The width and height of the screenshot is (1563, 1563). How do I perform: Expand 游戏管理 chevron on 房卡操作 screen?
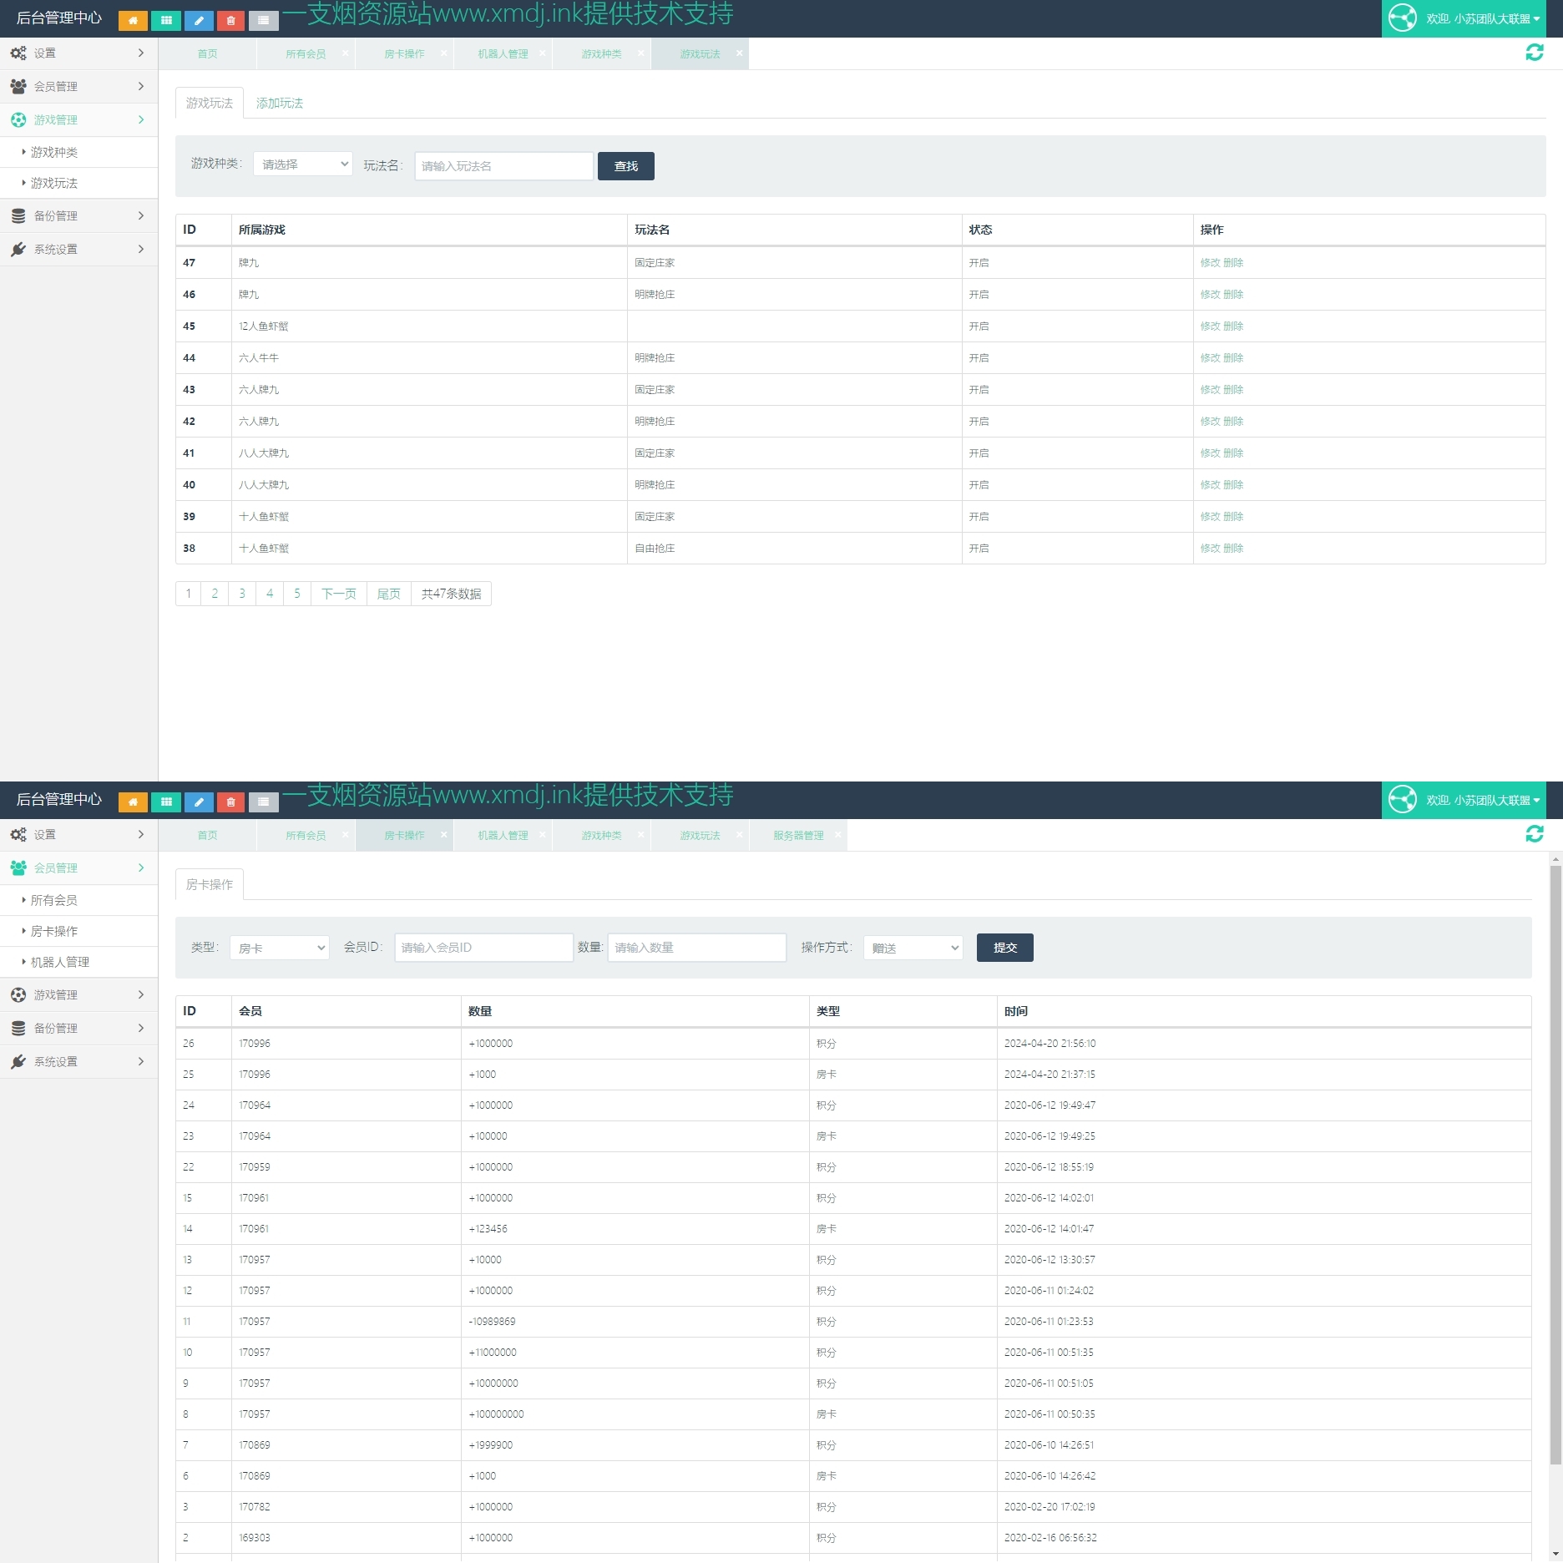pos(140,994)
